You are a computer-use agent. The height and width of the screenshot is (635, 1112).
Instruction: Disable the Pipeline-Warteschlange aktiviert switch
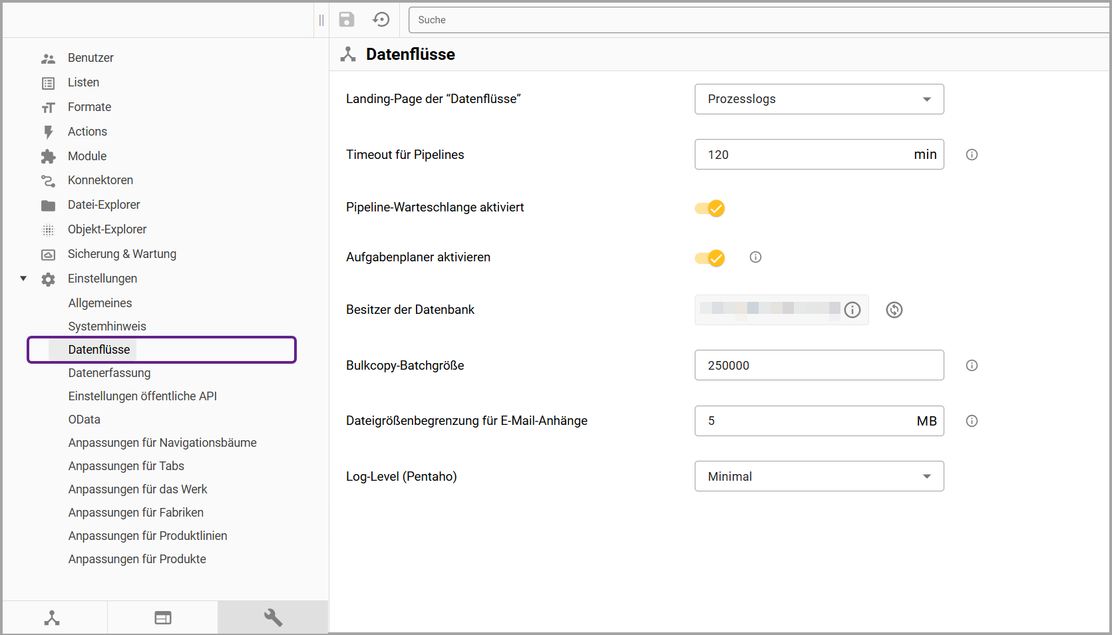pyautogui.click(x=710, y=208)
